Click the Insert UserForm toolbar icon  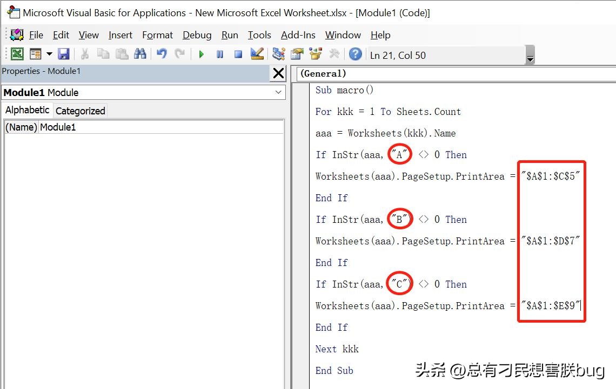click(36, 54)
